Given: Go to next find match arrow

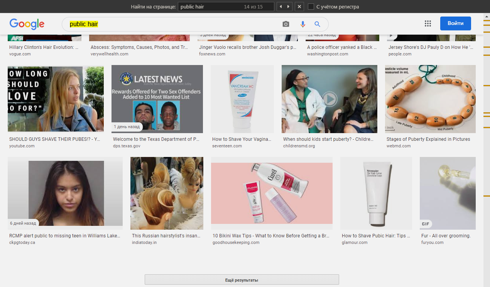Looking at the screenshot, I should click(289, 7).
